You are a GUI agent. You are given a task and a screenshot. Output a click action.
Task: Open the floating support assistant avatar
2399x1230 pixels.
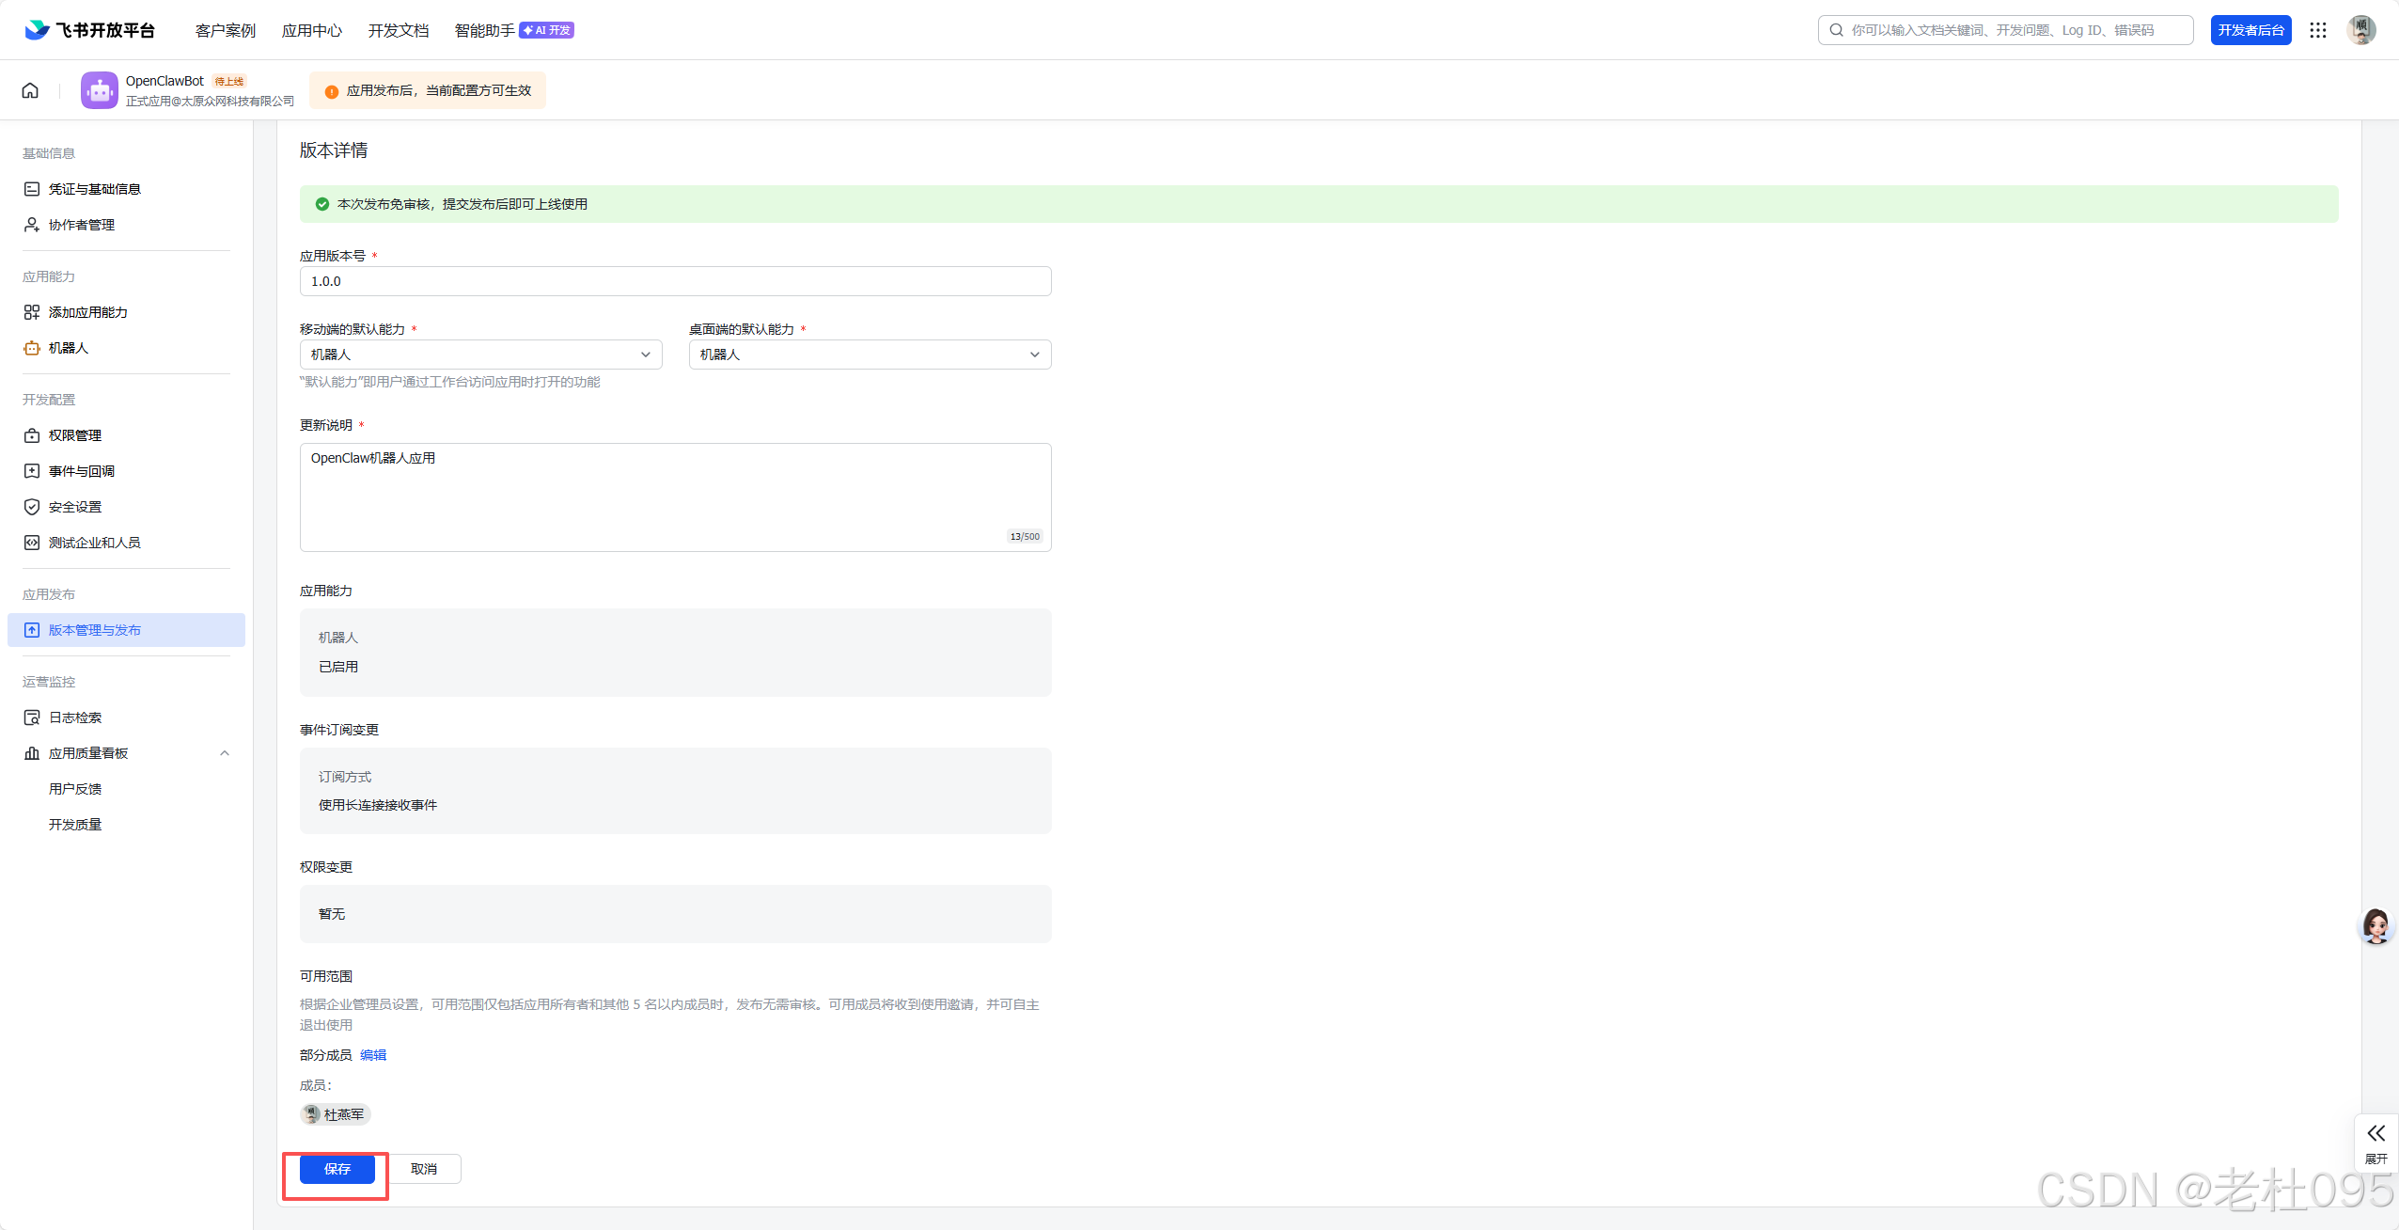[x=2375, y=926]
